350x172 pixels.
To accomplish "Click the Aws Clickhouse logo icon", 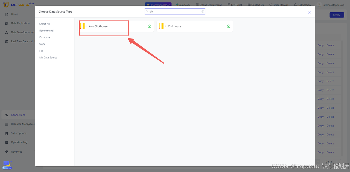I will tap(83, 26).
